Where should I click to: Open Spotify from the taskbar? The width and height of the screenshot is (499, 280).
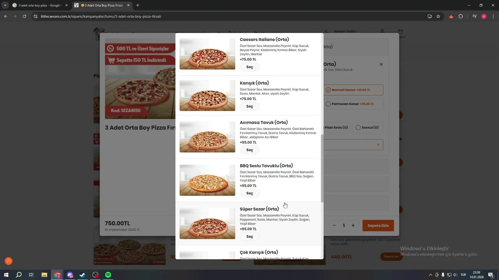[108, 275]
